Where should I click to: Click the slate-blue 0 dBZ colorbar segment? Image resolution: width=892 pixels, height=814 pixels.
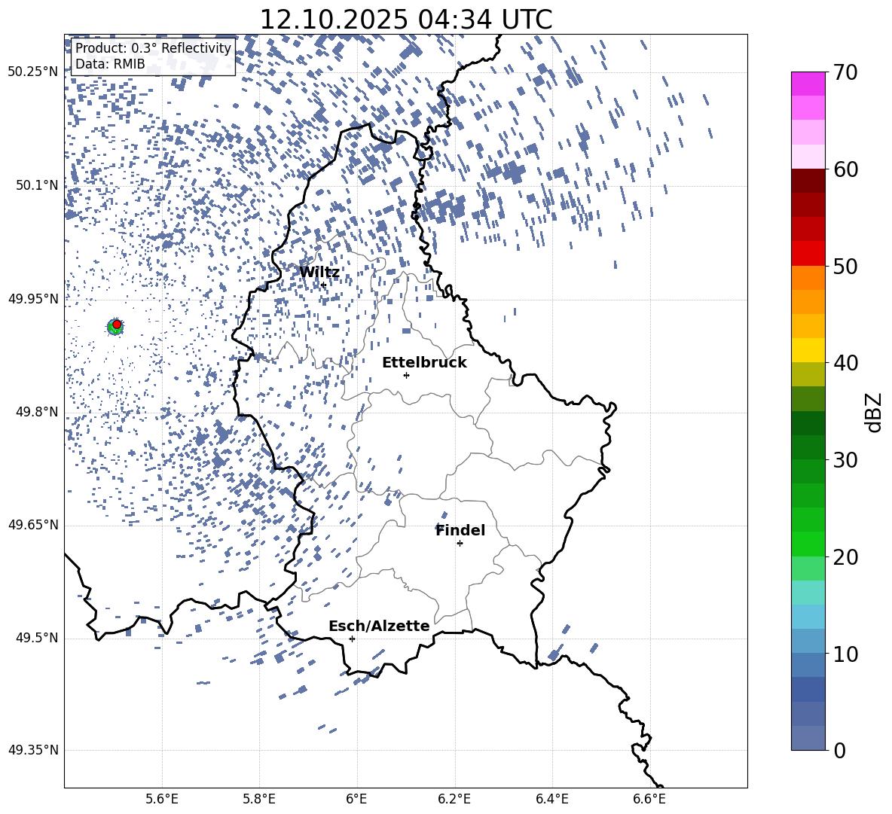click(x=808, y=738)
